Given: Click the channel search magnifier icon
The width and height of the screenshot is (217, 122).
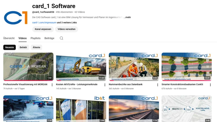Looking at the screenshot, I should pyautogui.click(x=61, y=38).
